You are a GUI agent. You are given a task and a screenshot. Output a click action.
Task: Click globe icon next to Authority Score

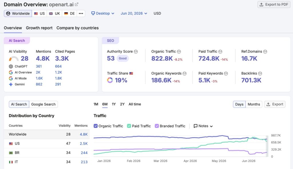pyautogui.click(x=136, y=52)
